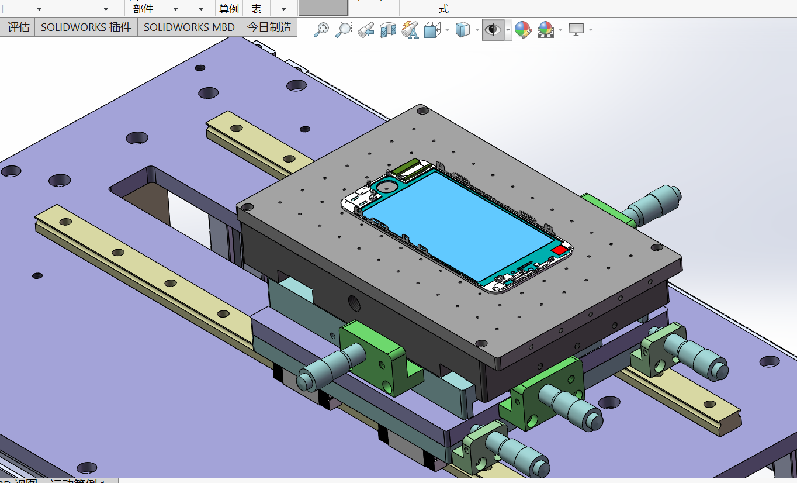Go back to the Previous View
The image size is (797, 483).
[x=366, y=29]
